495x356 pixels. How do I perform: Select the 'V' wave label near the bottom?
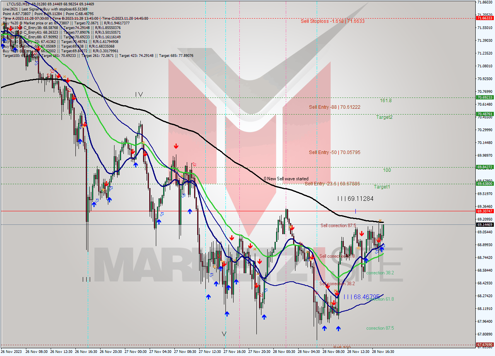point(224,334)
